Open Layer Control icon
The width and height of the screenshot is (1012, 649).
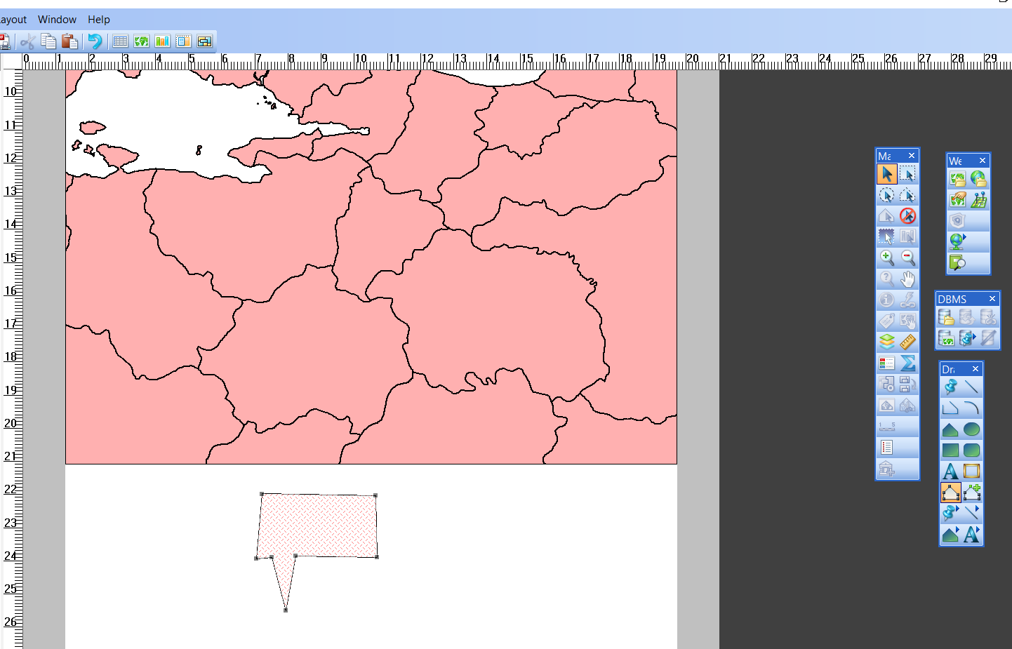(887, 342)
